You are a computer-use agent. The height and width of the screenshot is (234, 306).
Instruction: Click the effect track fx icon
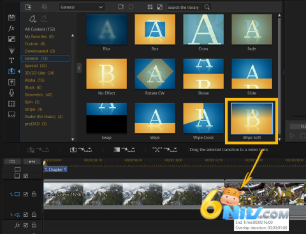pos(17,225)
